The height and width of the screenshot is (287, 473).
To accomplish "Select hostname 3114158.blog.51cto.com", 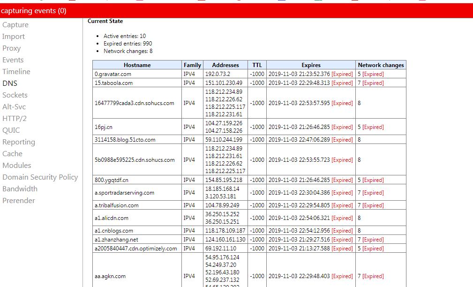I will point(125,140).
